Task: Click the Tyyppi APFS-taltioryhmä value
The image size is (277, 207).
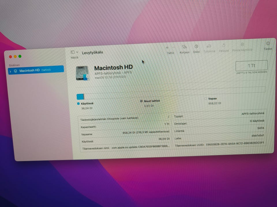Action: [x=253, y=114]
